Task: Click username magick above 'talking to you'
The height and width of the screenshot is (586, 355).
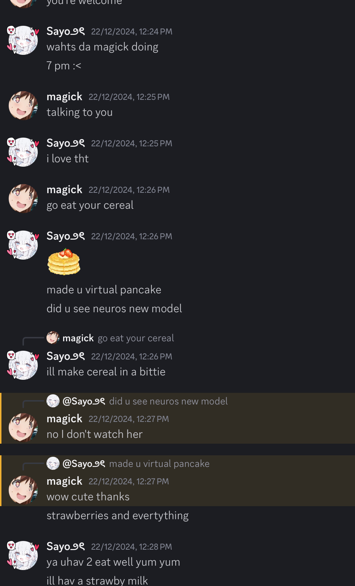Action: point(65,97)
